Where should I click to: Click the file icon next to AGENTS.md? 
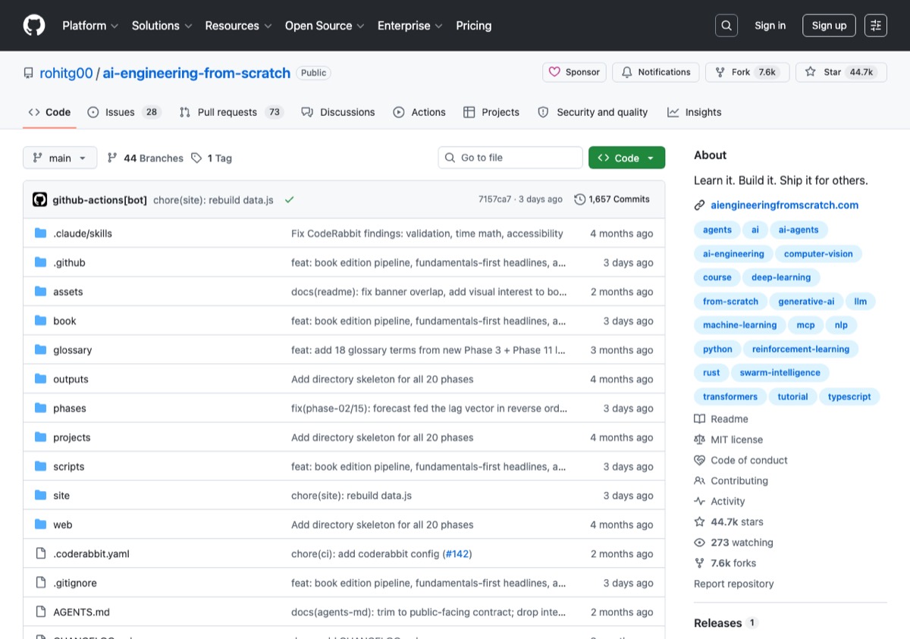41,612
